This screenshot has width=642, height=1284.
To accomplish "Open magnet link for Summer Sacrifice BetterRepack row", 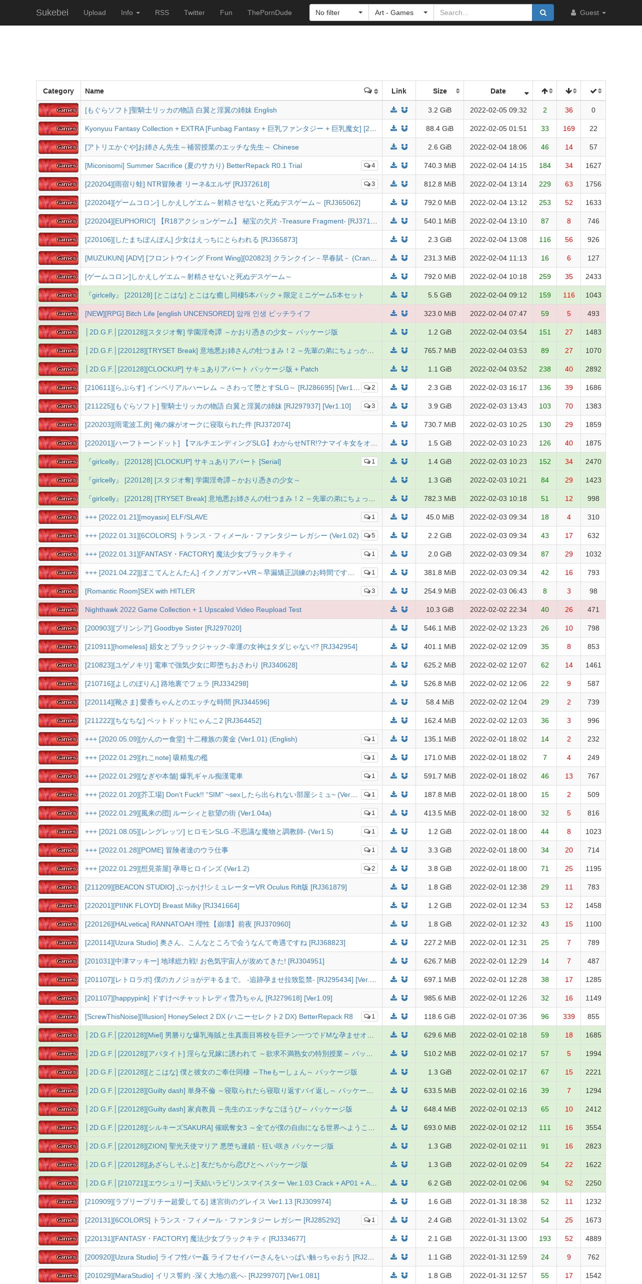I will click(x=404, y=165).
